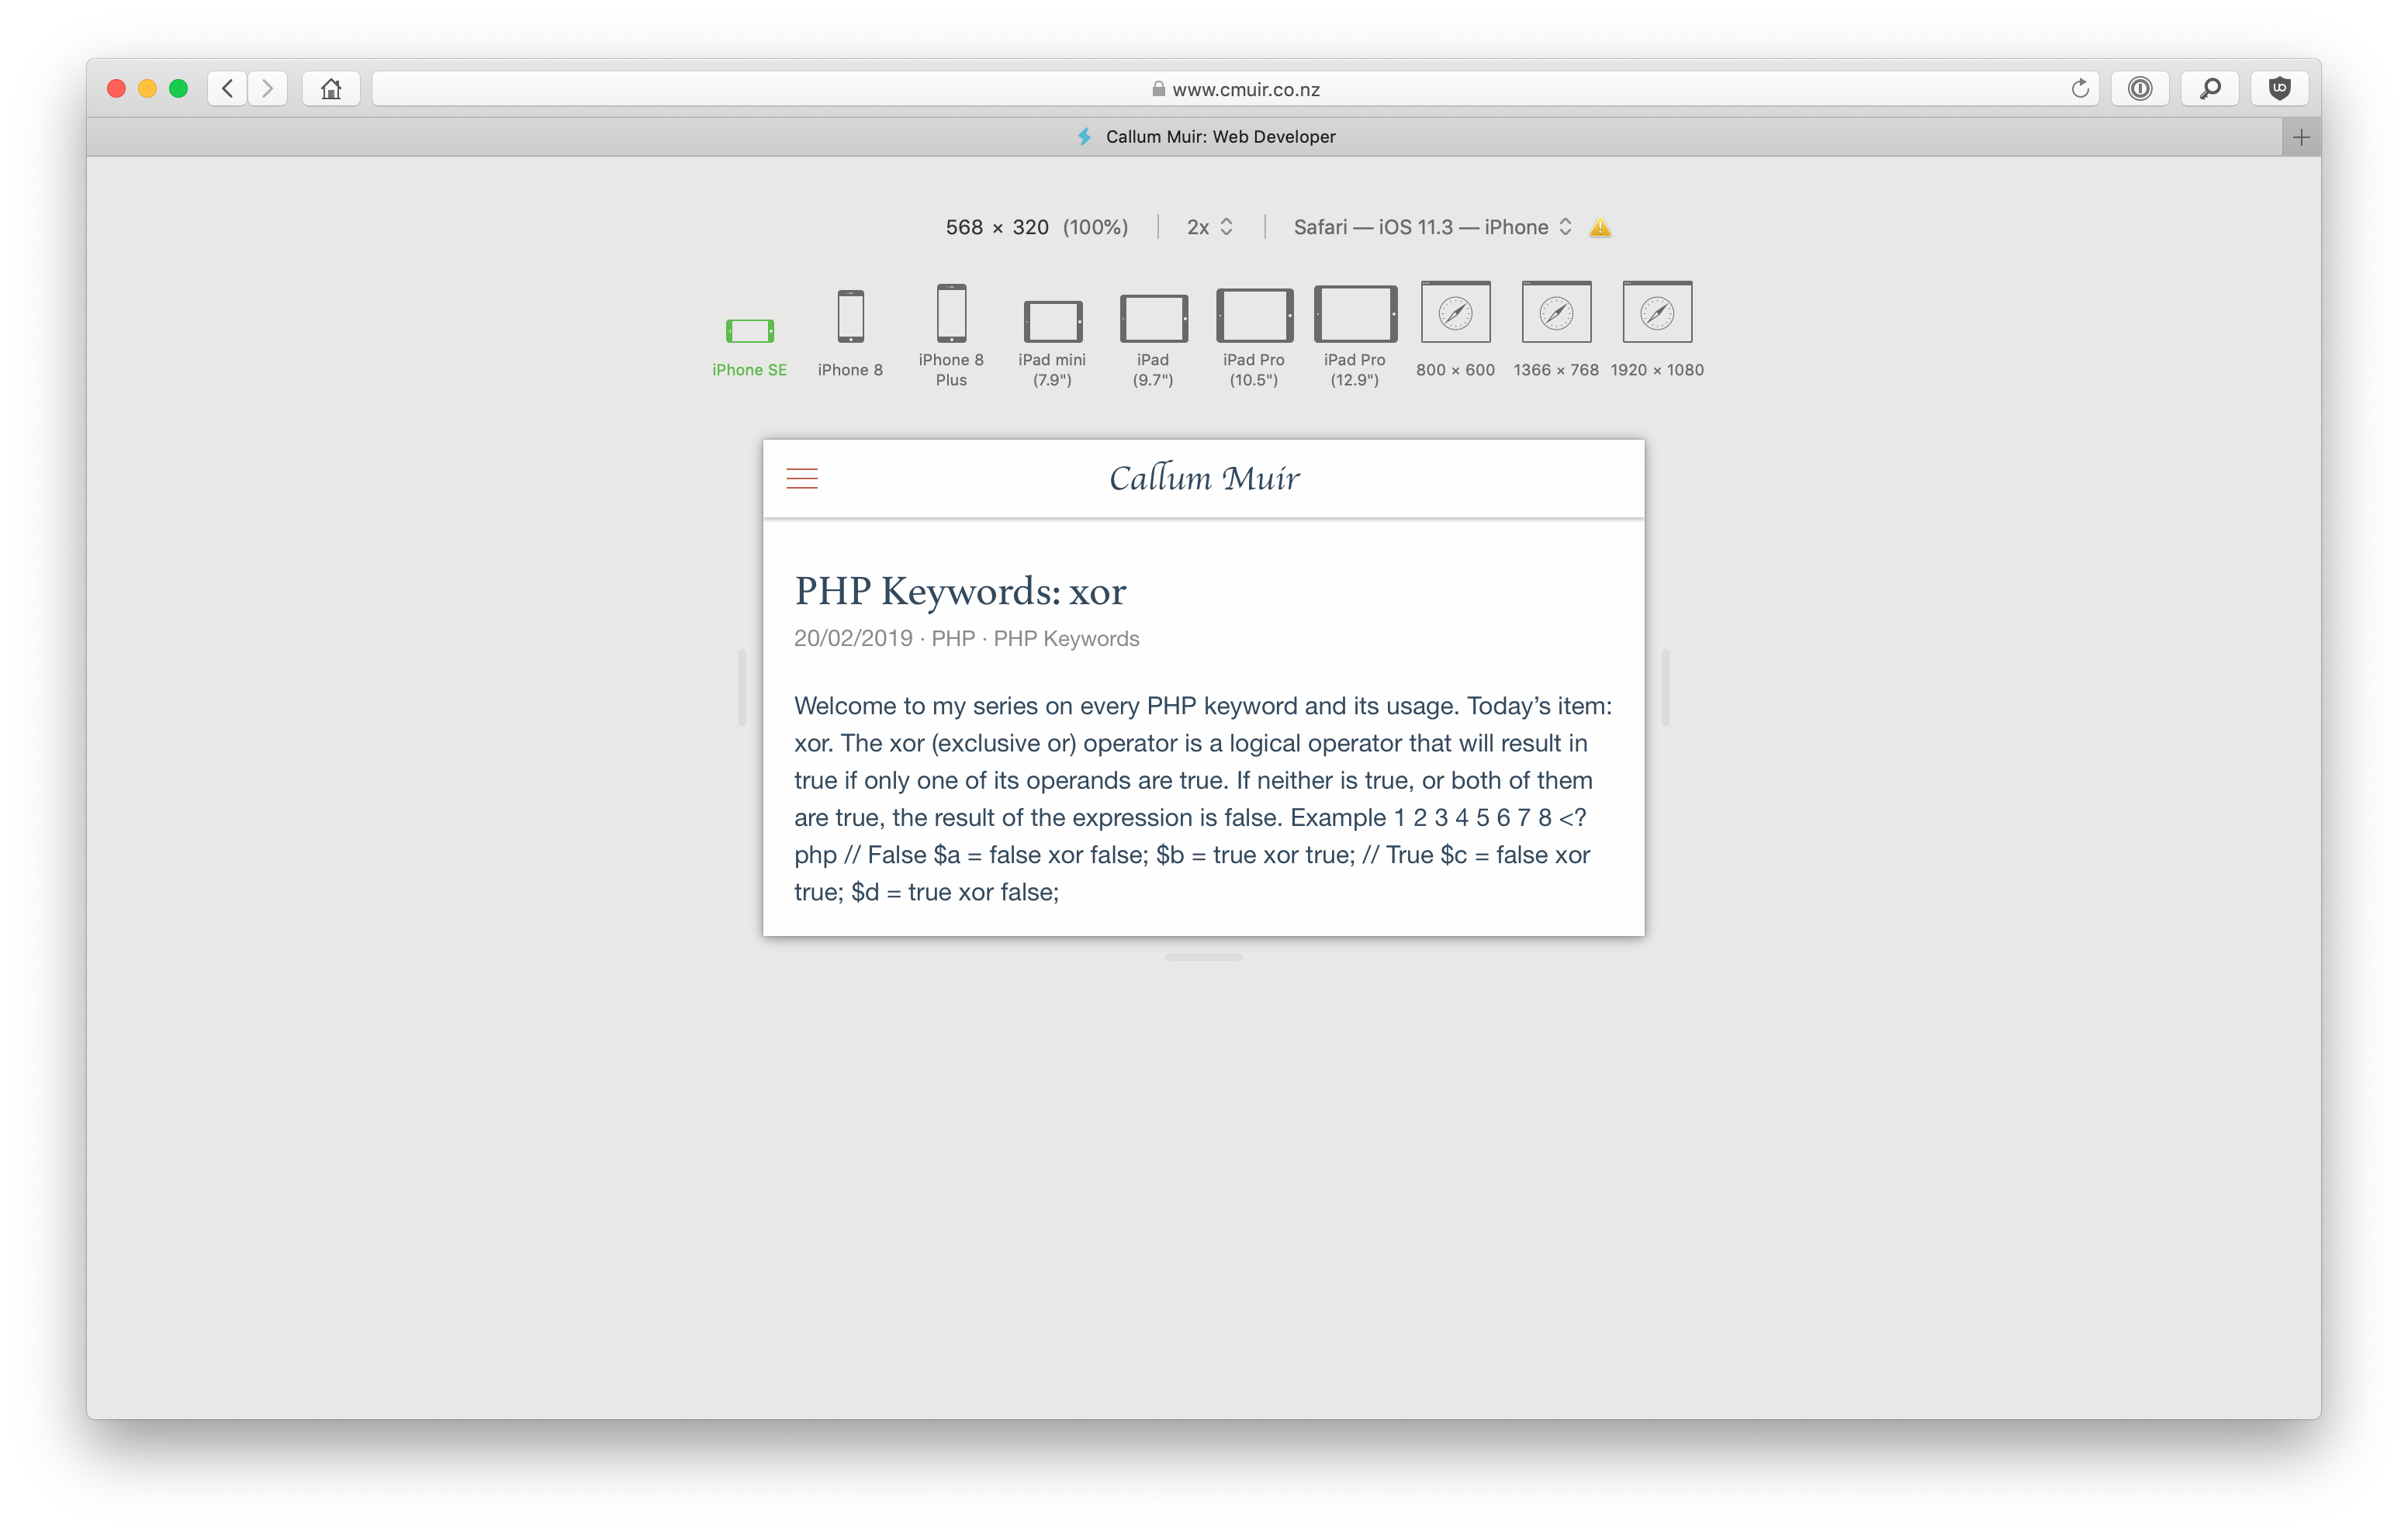Click the PHP category tag link
Screen dimensions: 2408x1534
click(951, 637)
